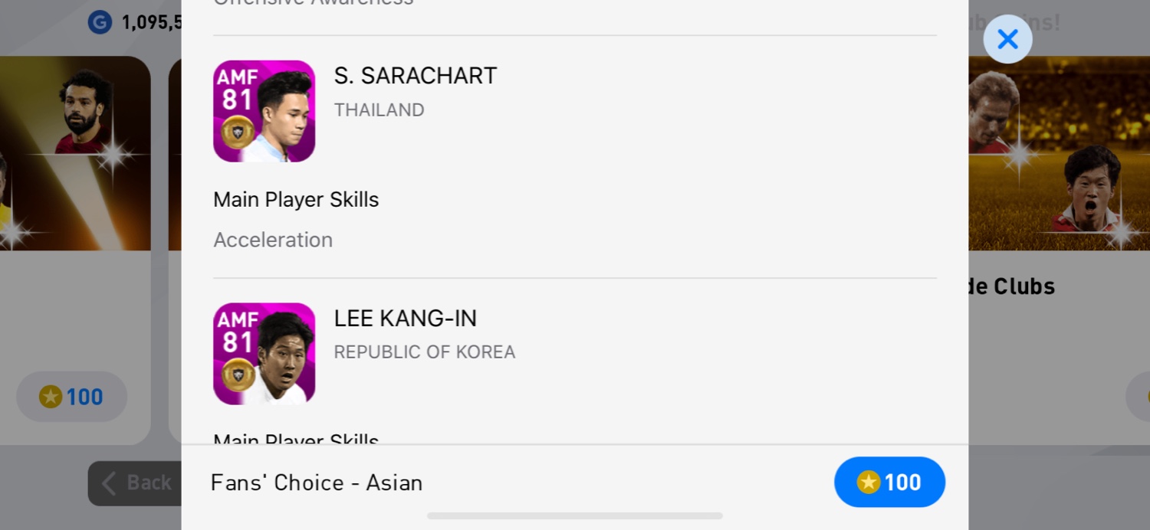Screen dimensions: 1150x530
Task: Tap the blue 100 coins purchase button
Action: click(889, 482)
